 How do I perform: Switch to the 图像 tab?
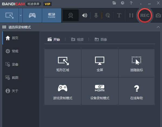101,39
